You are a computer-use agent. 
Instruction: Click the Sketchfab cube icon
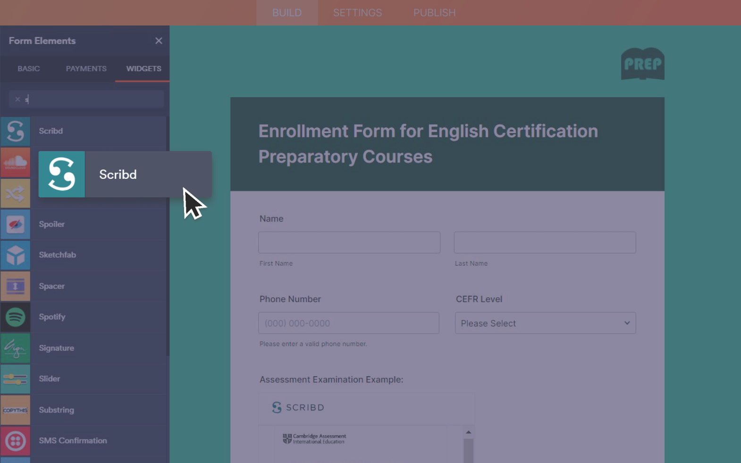pyautogui.click(x=16, y=255)
